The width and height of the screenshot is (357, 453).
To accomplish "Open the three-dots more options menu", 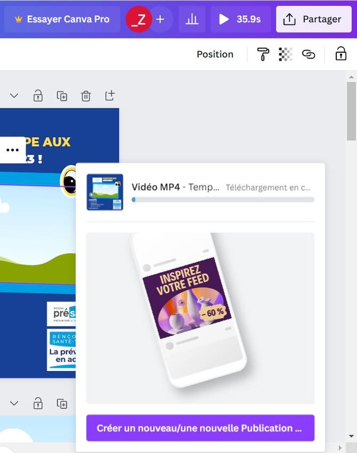I will 12,150.
